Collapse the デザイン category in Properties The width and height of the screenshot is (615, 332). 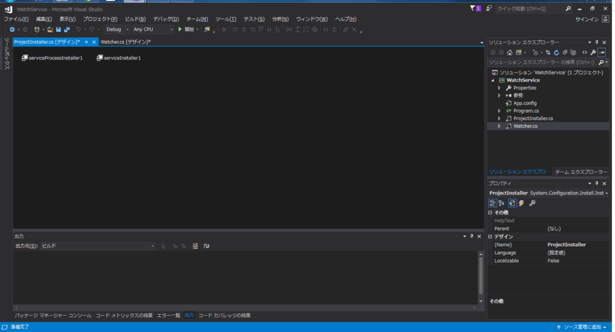click(x=490, y=237)
